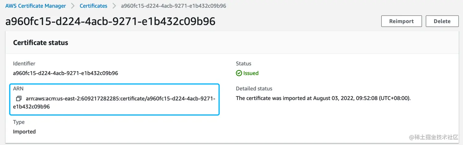Click the certificate ID in the breadcrumb
The height and width of the screenshot is (145, 463).
[174, 6]
